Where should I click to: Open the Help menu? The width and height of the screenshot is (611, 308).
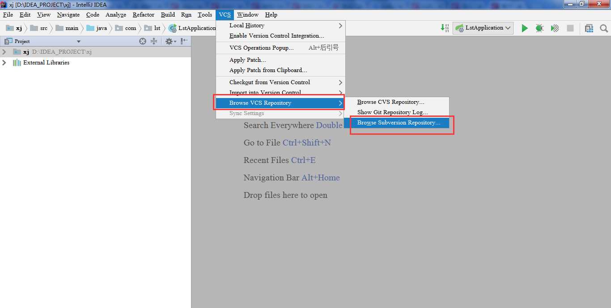point(271,15)
